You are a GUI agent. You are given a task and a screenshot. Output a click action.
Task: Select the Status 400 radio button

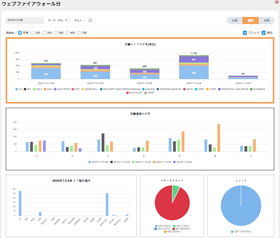tap(67, 33)
